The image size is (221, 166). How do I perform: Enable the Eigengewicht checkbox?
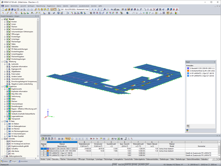coord(7,69)
